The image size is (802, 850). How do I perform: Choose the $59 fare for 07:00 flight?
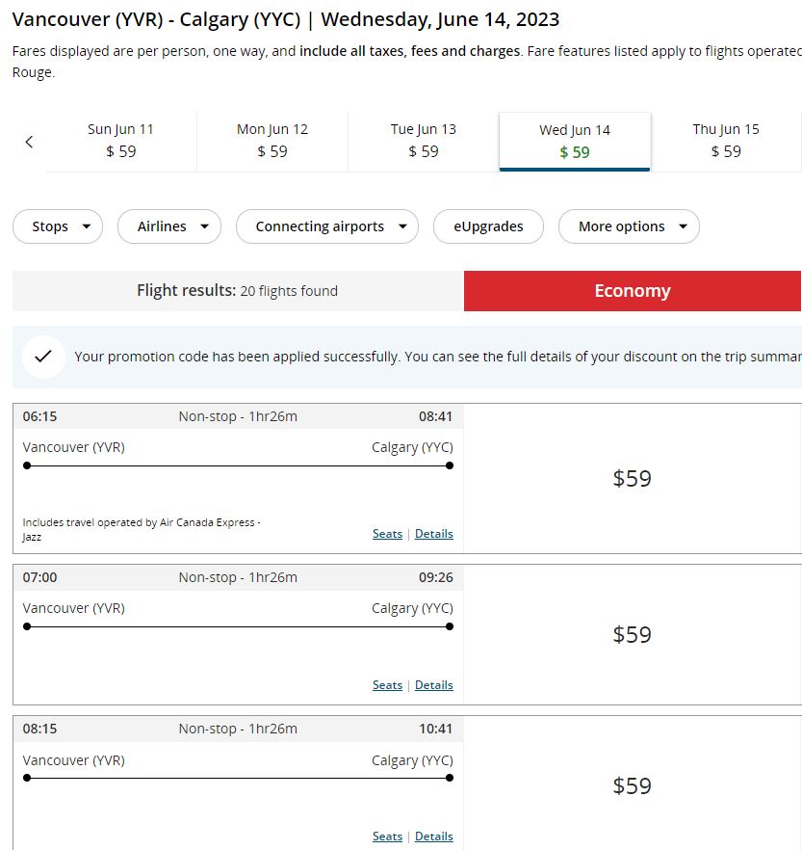click(x=632, y=635)
